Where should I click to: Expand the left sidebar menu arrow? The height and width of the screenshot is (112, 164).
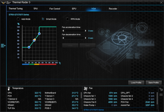tap(3, 45)
